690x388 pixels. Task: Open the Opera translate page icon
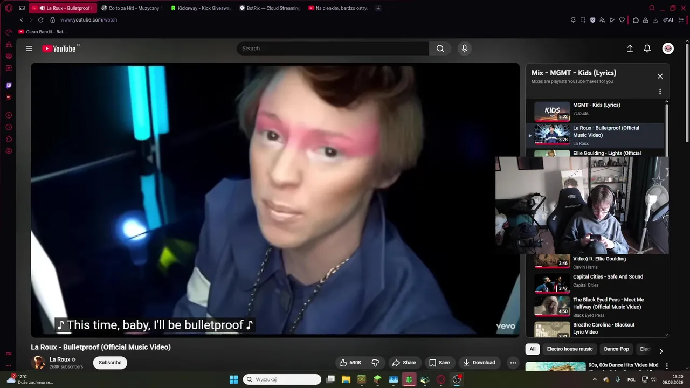(602, 20)
